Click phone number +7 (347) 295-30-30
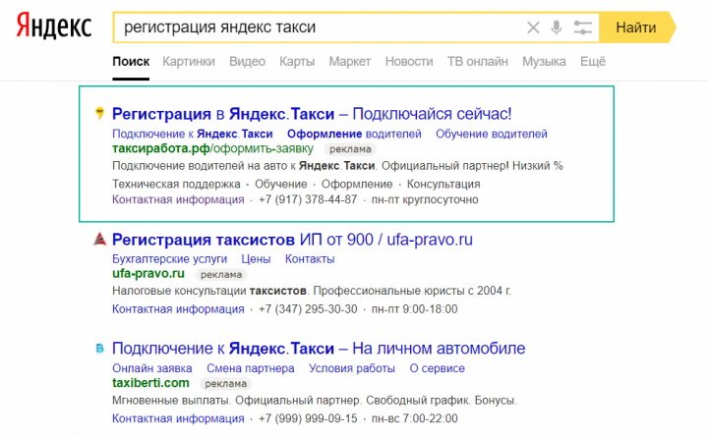The height and width of the screenshot is (438, 708). click(x=308, y=309)
